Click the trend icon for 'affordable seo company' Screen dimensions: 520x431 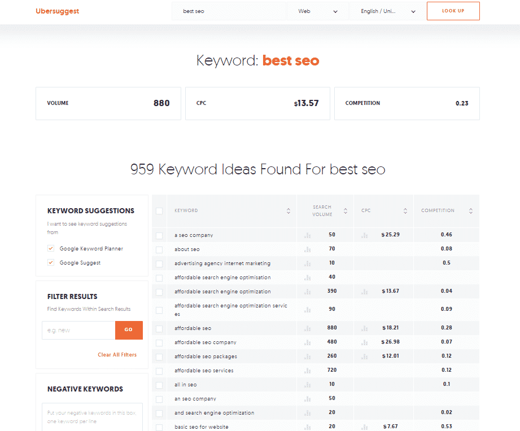[x=307, y=341]
